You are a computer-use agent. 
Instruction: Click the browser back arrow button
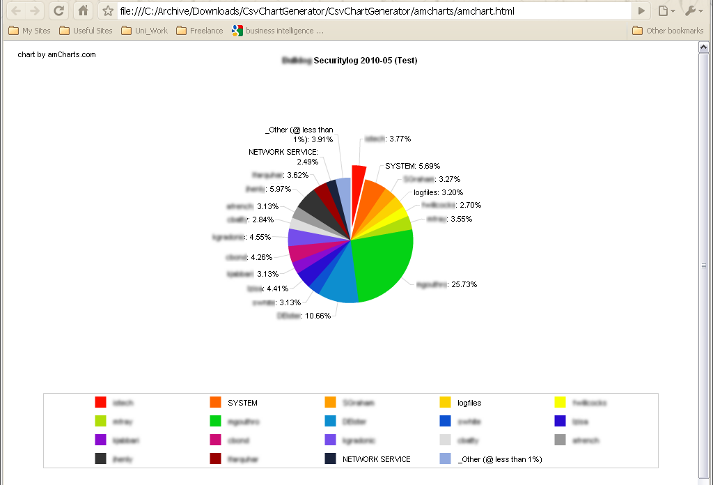click(15, 11)
